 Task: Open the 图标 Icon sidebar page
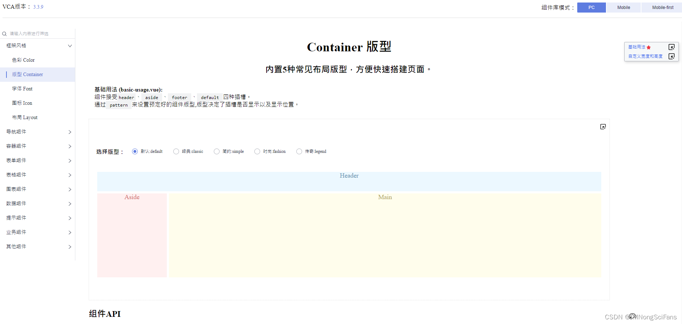[x=22, y=103]
